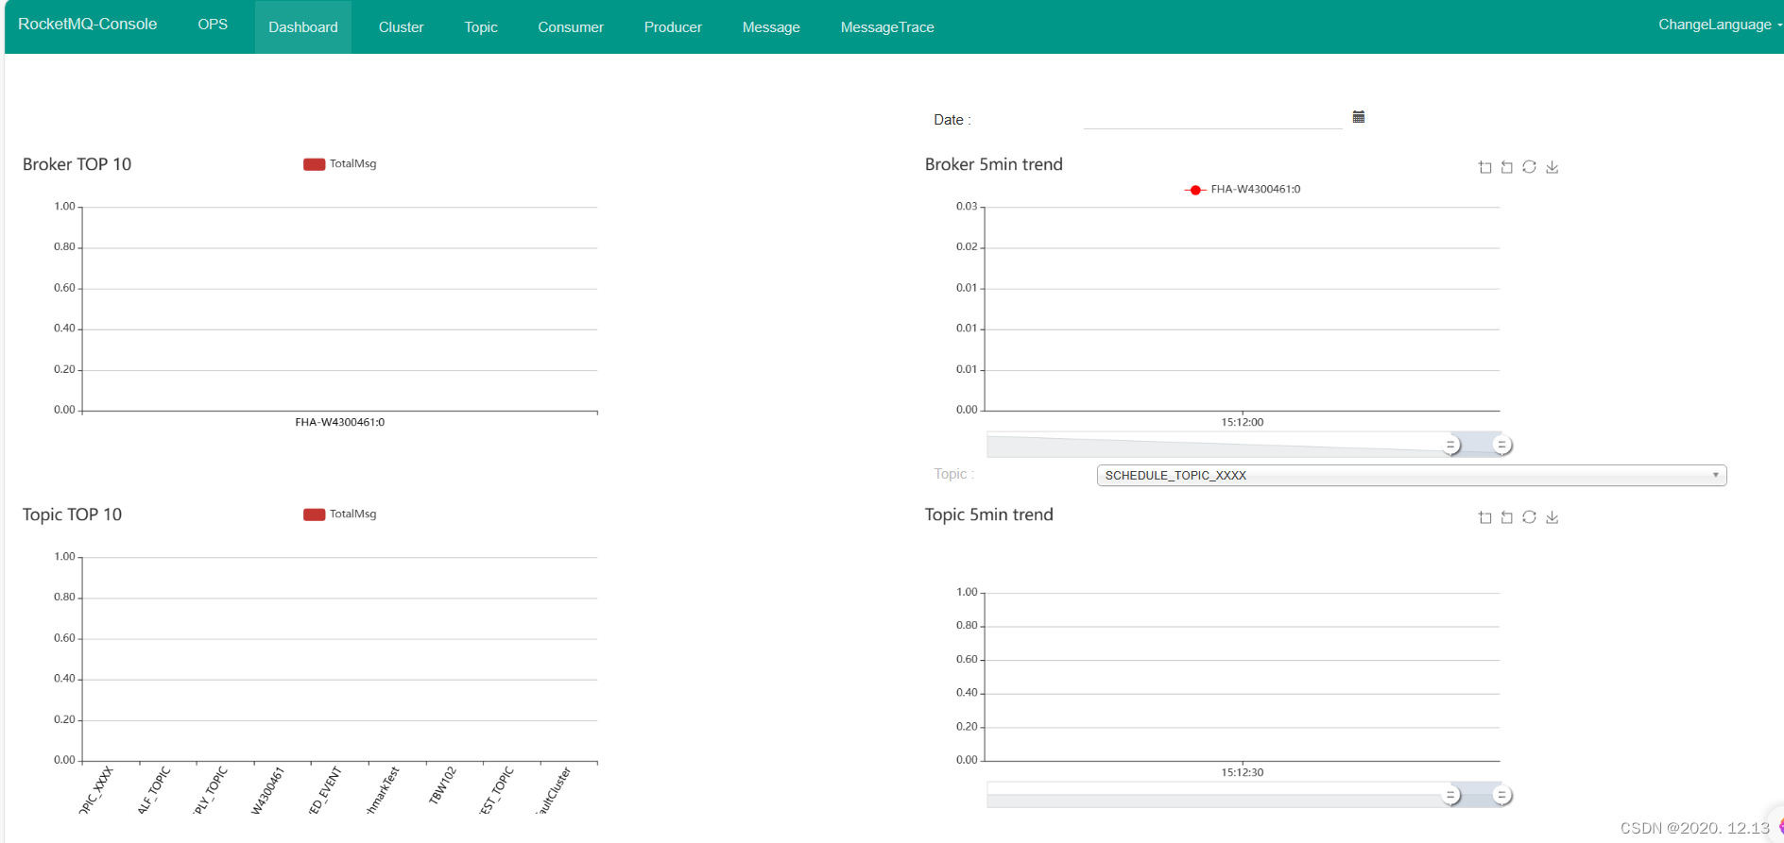
Task: Toggle TotalMsg legend in Topic TOP 10
Action: 340,514
